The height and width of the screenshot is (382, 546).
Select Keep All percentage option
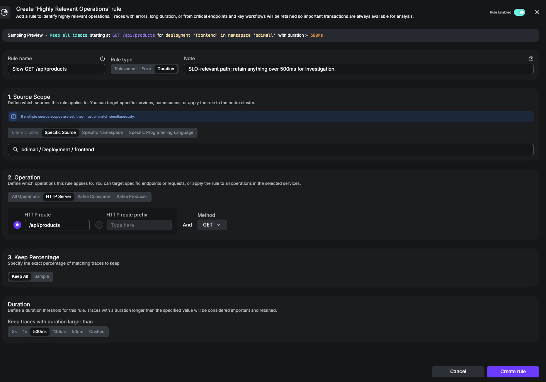20,277
